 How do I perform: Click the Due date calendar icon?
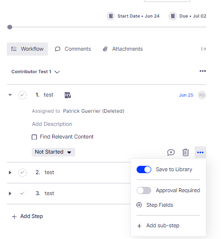[173, 16]
